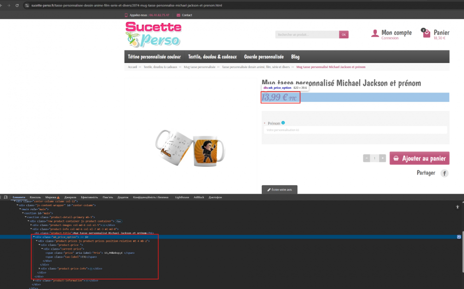Open the AdBlock DevTools tab
This screenshot has width=464, height=289.
pos(199,197)
